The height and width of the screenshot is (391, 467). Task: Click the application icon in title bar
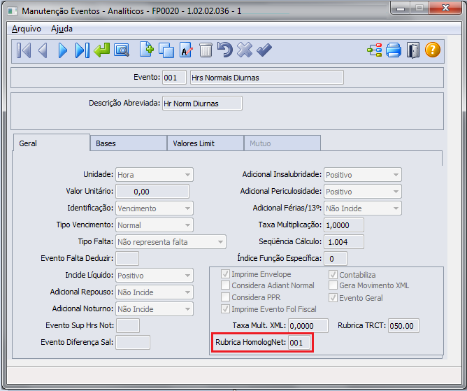[x=12, y=11]
